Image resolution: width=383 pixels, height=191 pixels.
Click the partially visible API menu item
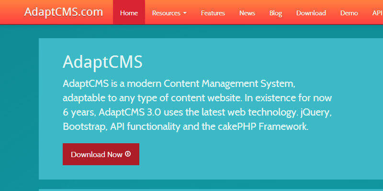(x=377, y=13)
